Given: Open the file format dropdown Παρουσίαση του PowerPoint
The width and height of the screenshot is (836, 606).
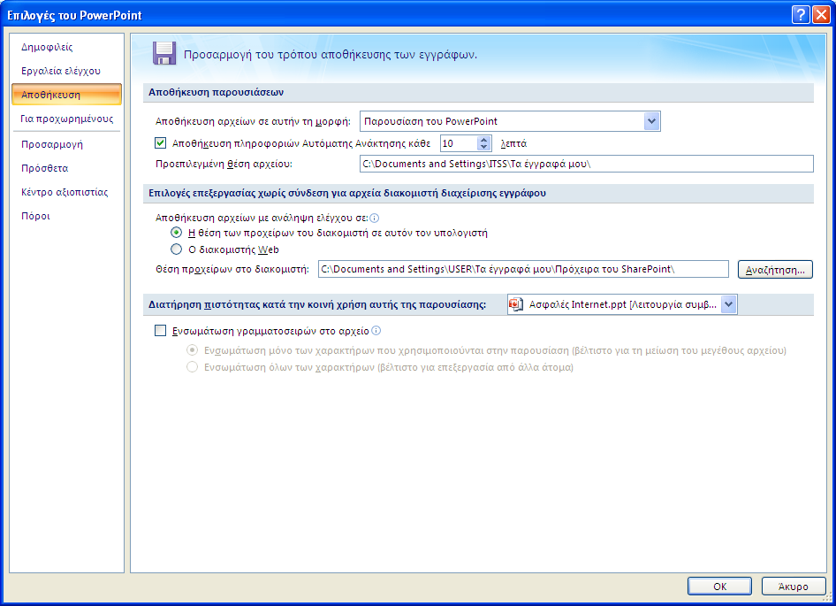Looking at the screenshot, I should tap(510, 121).
